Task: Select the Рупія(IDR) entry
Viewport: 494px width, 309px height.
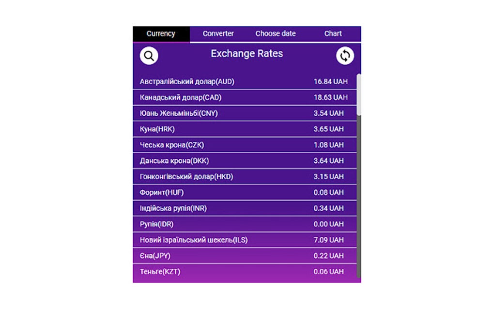Action: point(245,224)
